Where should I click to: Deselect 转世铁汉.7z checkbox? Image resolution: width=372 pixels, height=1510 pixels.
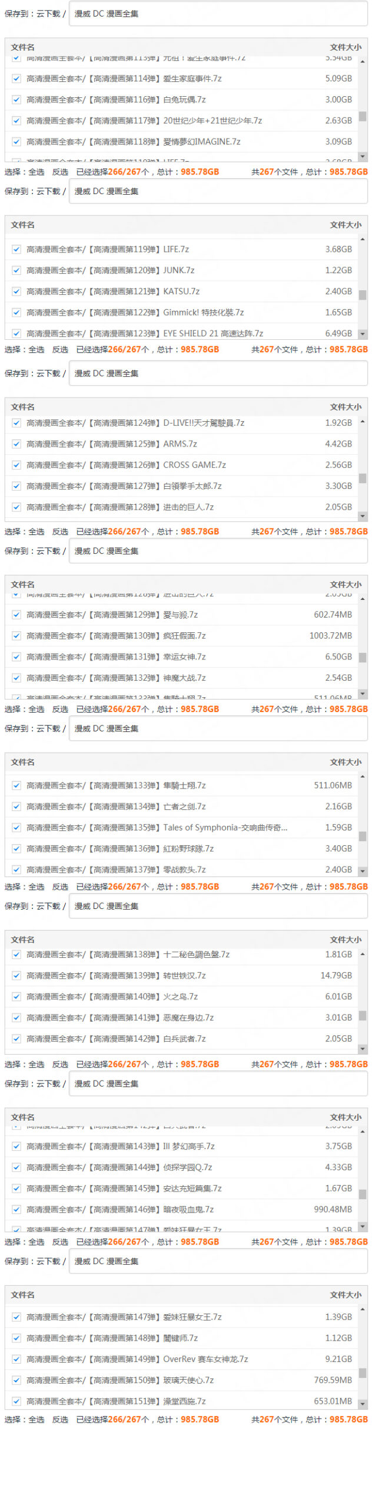click(x=16, y=976)
